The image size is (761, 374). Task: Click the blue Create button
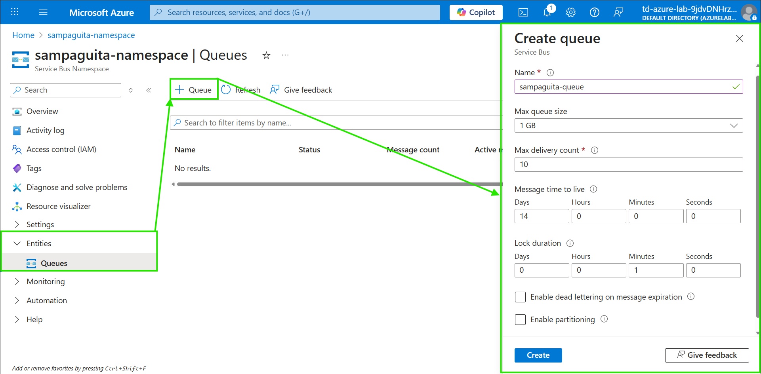(538, 355)
